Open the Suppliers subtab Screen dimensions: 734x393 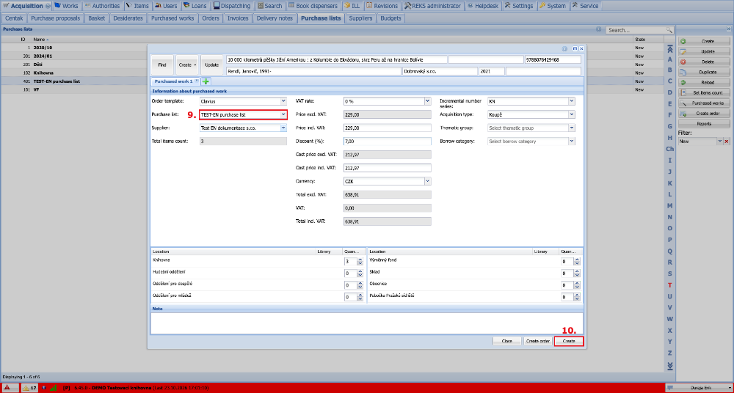[x=360, y=18]
